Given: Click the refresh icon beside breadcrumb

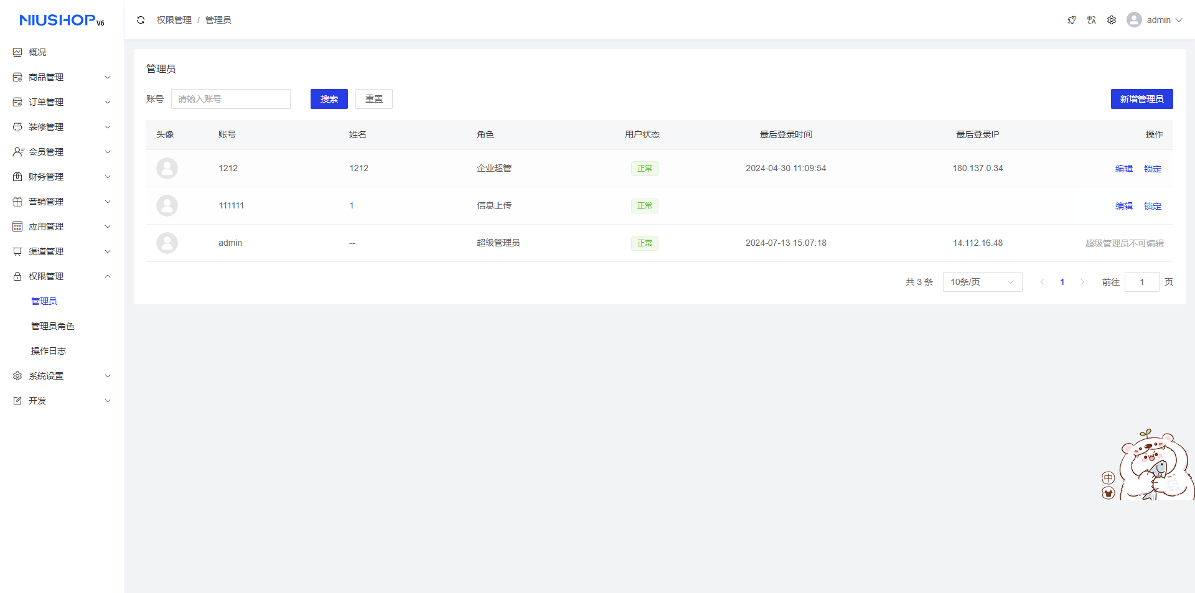Looking at the screenshot, I should 141,20.
